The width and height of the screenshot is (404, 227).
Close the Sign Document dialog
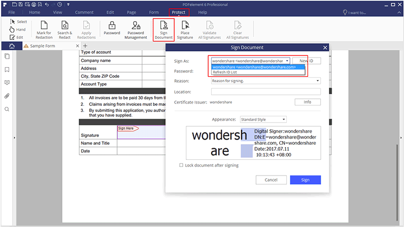[x=325, y=47]
